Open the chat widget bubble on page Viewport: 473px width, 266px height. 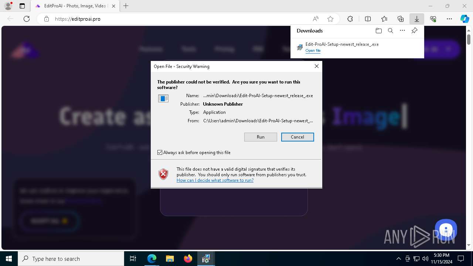point(446,229)
